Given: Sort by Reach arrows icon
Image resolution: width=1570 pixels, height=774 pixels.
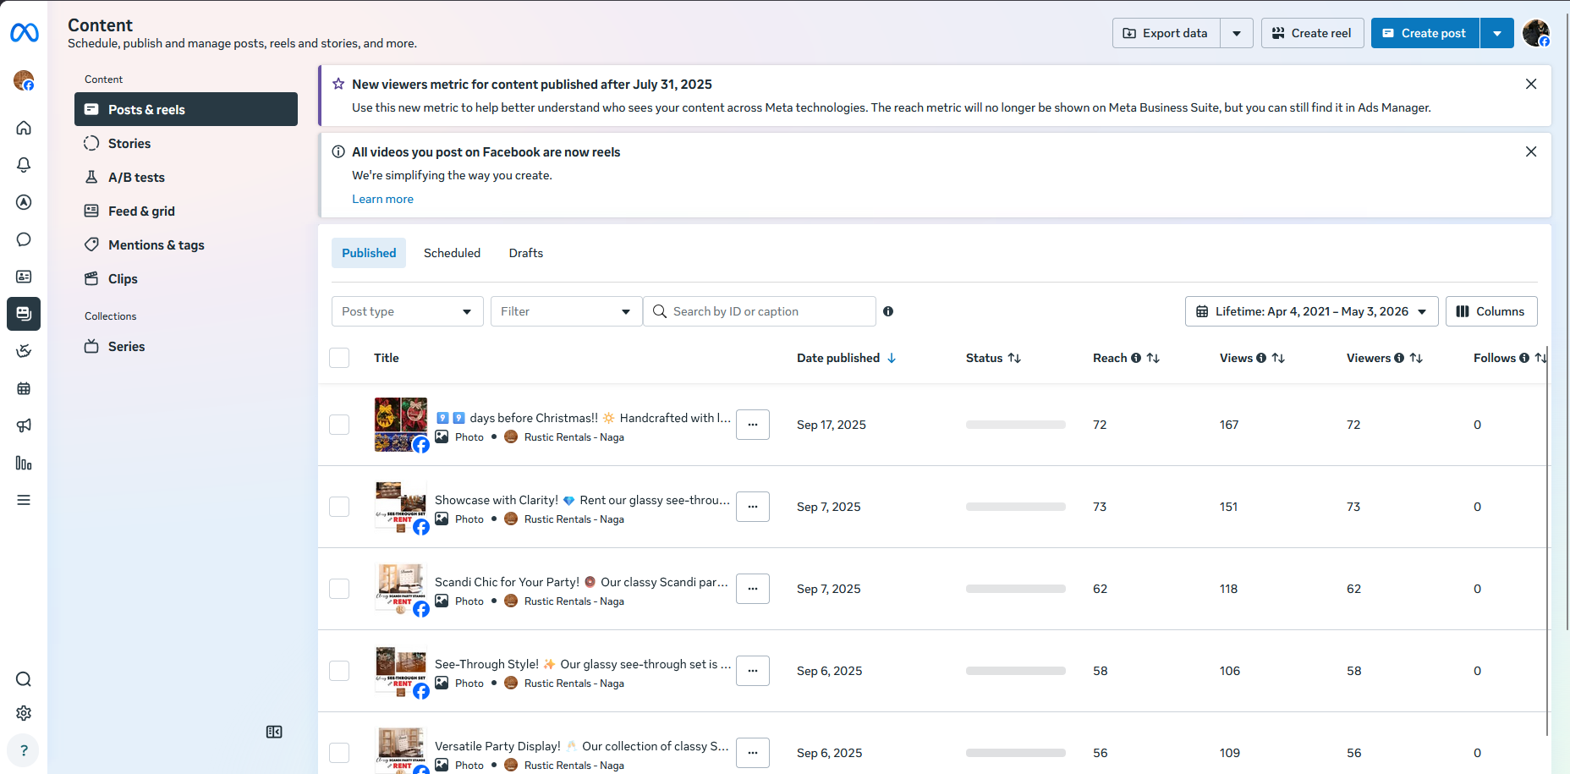Looking at the screenshot, I should pos(1153,358).
